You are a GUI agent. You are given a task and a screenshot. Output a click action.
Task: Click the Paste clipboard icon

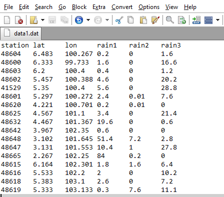(x=143, y=20)
